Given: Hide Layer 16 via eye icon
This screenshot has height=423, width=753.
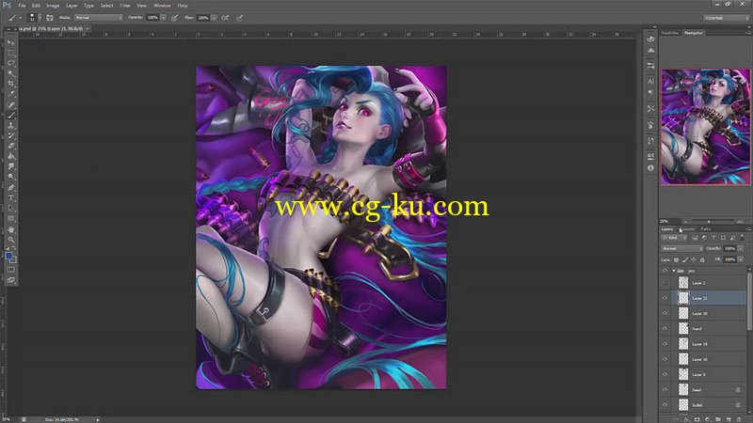Looking at the screenshot, I should [x=665, y=359].
